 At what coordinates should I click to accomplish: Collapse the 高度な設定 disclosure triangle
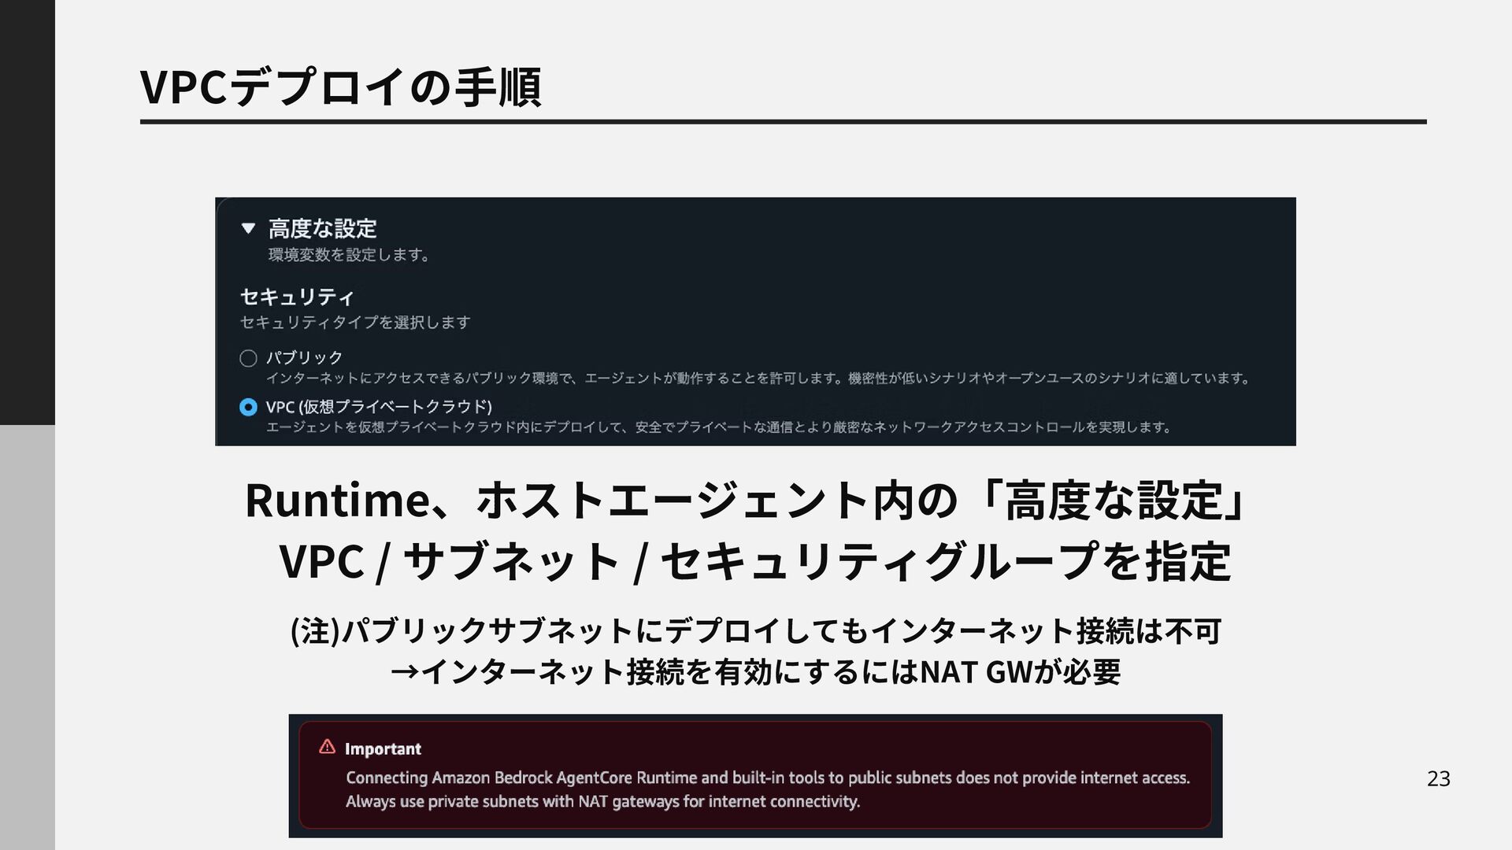click(x=248, y=229)
